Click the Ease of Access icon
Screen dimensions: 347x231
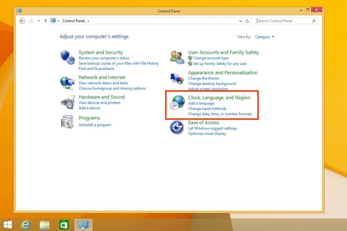tap(177, 128)
